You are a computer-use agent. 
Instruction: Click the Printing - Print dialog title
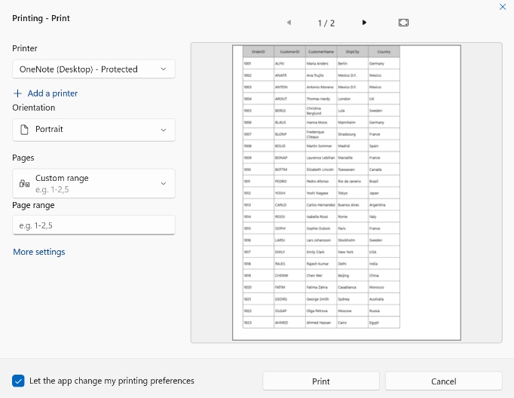pos(41,18)
